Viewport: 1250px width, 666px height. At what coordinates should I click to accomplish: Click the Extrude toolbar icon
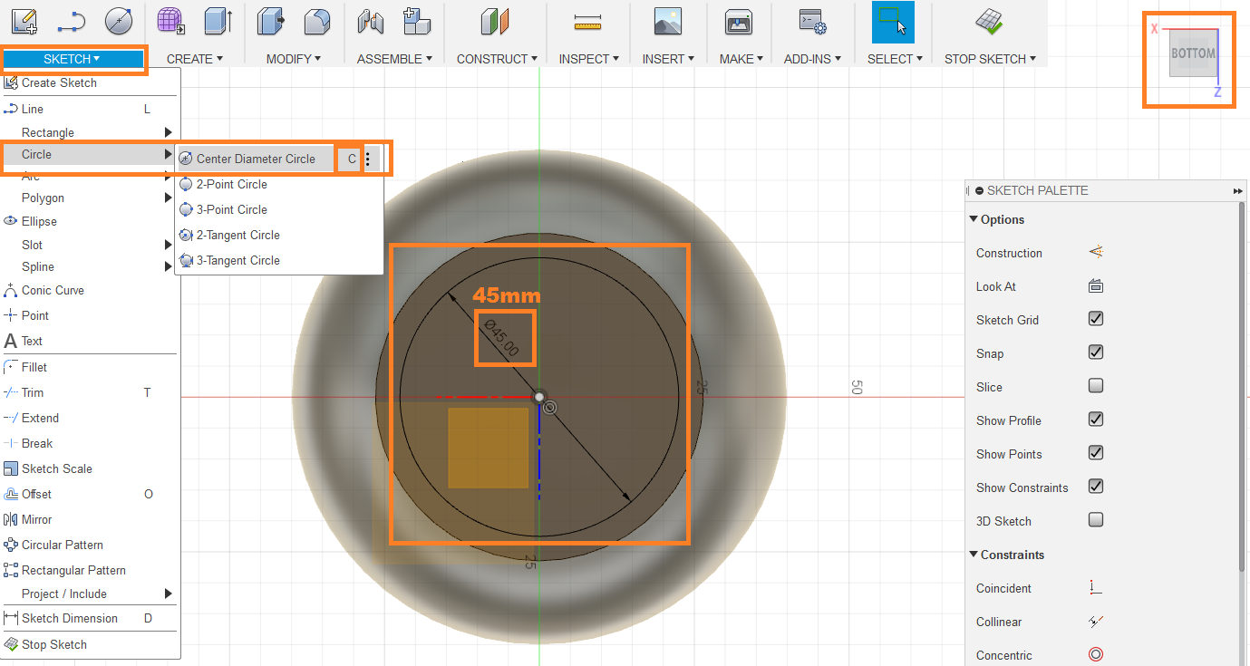[x=218, y=21]
